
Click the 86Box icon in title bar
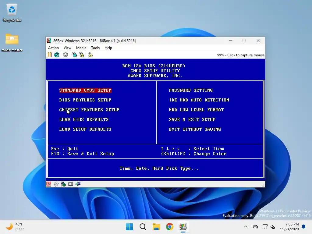pyautogui.click(x=49, y=41)
